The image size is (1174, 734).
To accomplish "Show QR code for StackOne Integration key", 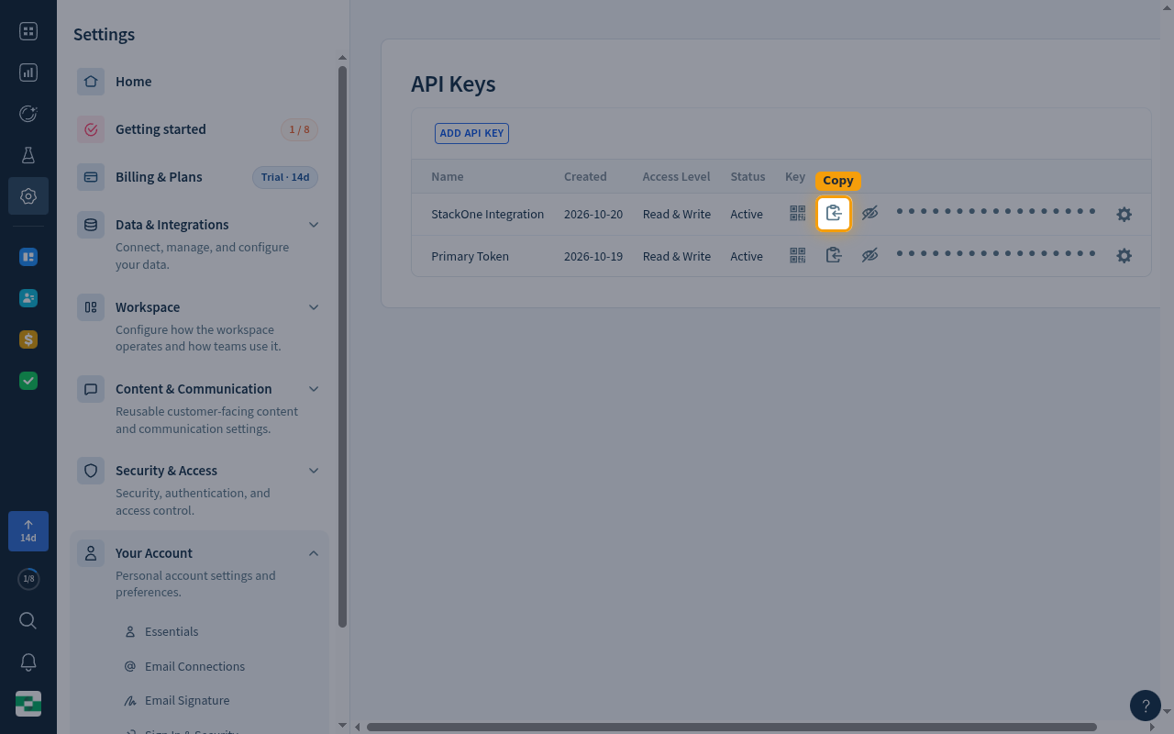I will click(x=798, y=214).
